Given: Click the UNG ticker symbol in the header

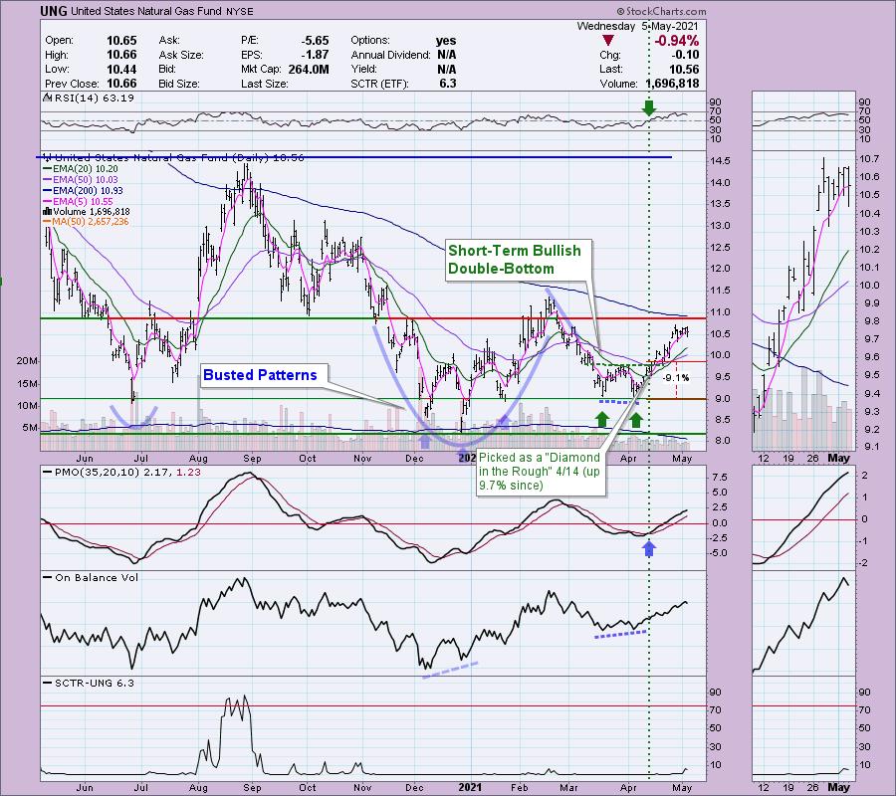Looking at the screenshot, I should click(54, 11).
